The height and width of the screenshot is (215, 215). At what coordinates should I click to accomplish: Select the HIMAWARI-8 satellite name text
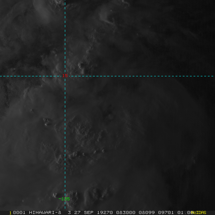[x=45, y=212]
